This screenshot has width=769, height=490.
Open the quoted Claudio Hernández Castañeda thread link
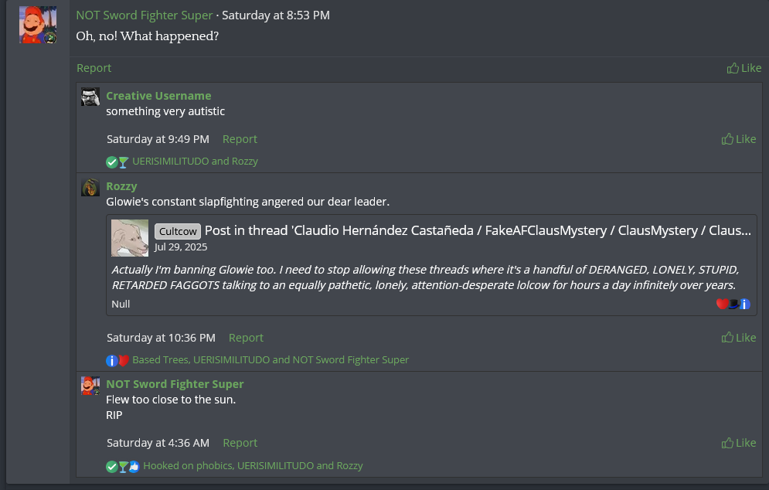coord(478,230)
